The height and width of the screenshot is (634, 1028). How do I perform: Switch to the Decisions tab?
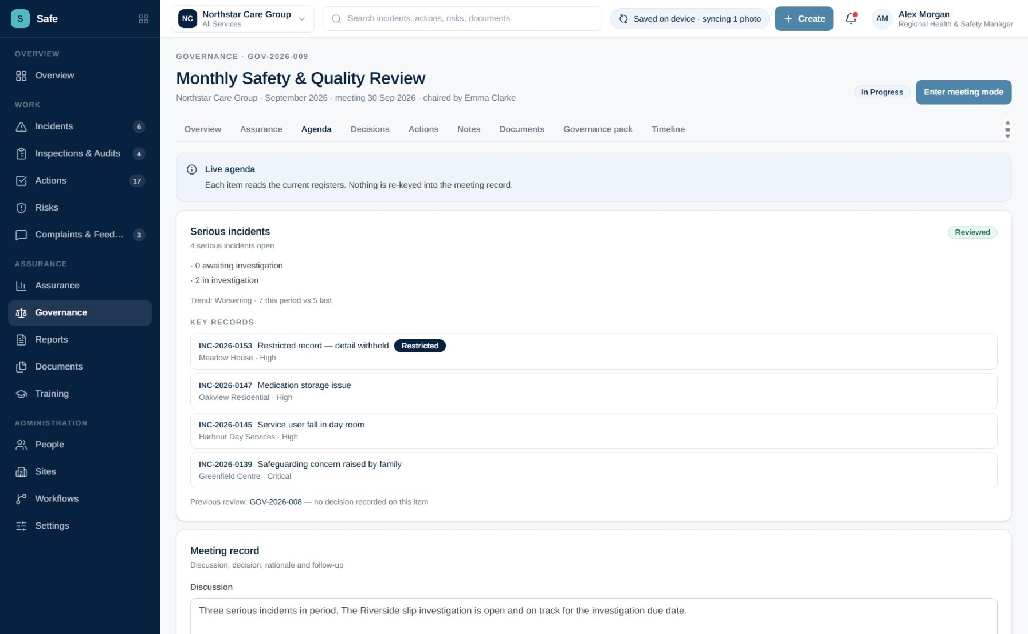(x=370, y=129)
